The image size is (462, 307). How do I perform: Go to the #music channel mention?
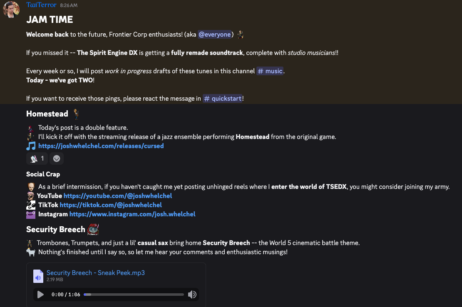[270, 71]
